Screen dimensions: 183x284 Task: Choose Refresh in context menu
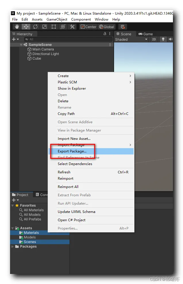(91, 172)
